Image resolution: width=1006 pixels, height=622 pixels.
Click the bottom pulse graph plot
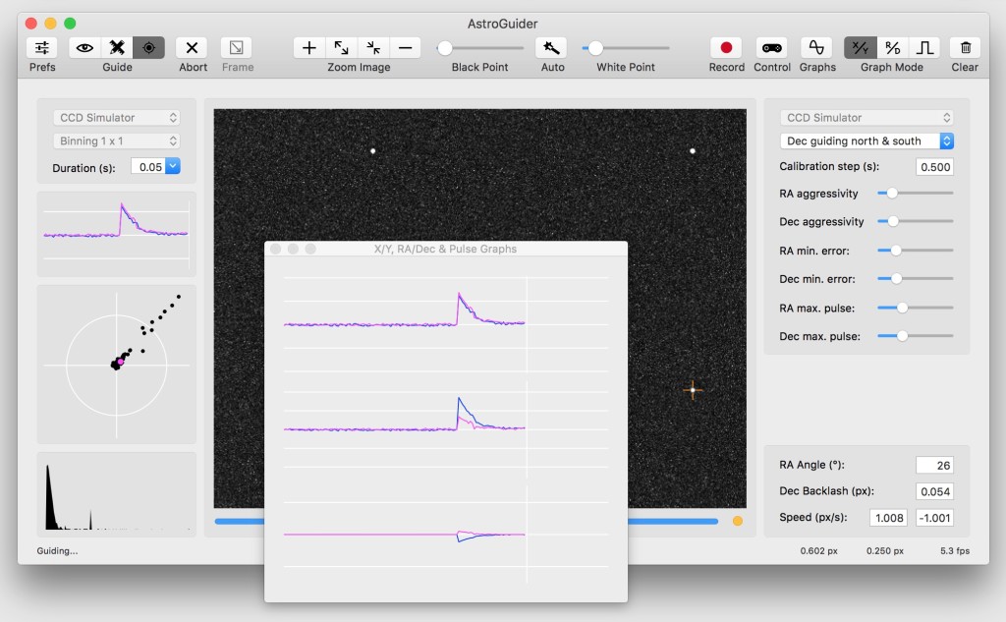pos(446,535)
